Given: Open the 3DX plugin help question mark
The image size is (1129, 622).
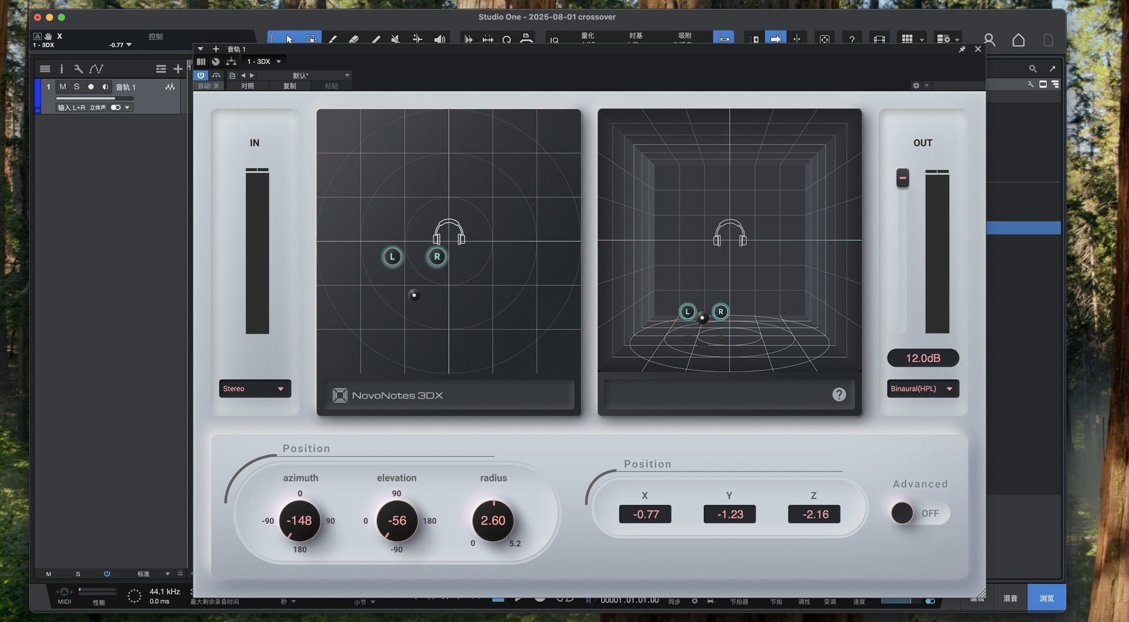Looking at the screenshot, I should pyautogui.click(x=839, y=394).
